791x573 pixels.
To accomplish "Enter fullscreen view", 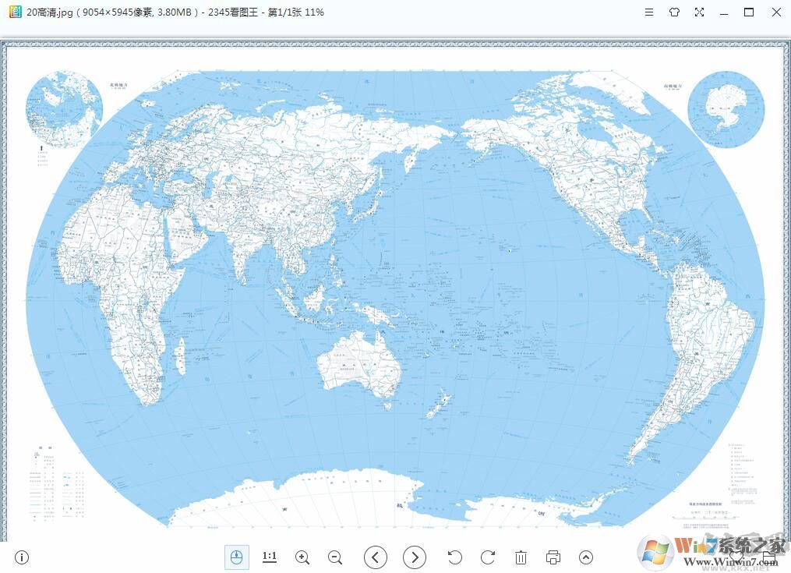I will [699, 12].
